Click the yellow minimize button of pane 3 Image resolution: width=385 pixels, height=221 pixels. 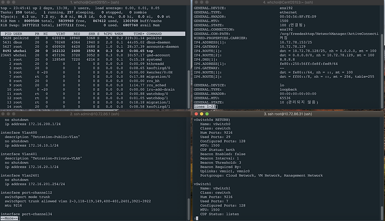[x=202, y=114]
